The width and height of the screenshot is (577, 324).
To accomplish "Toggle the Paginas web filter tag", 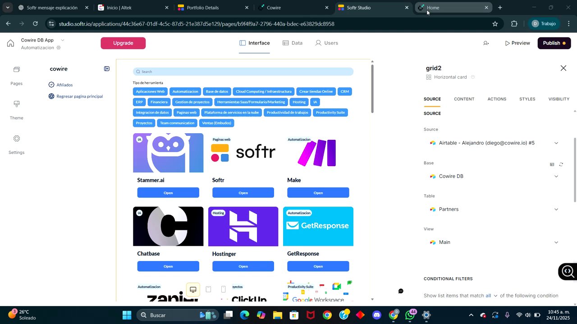I will click(x=186, y=112).
